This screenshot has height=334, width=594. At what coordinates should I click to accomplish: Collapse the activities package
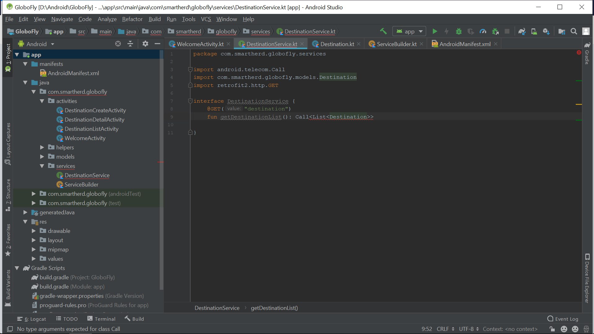click(42, 101)
